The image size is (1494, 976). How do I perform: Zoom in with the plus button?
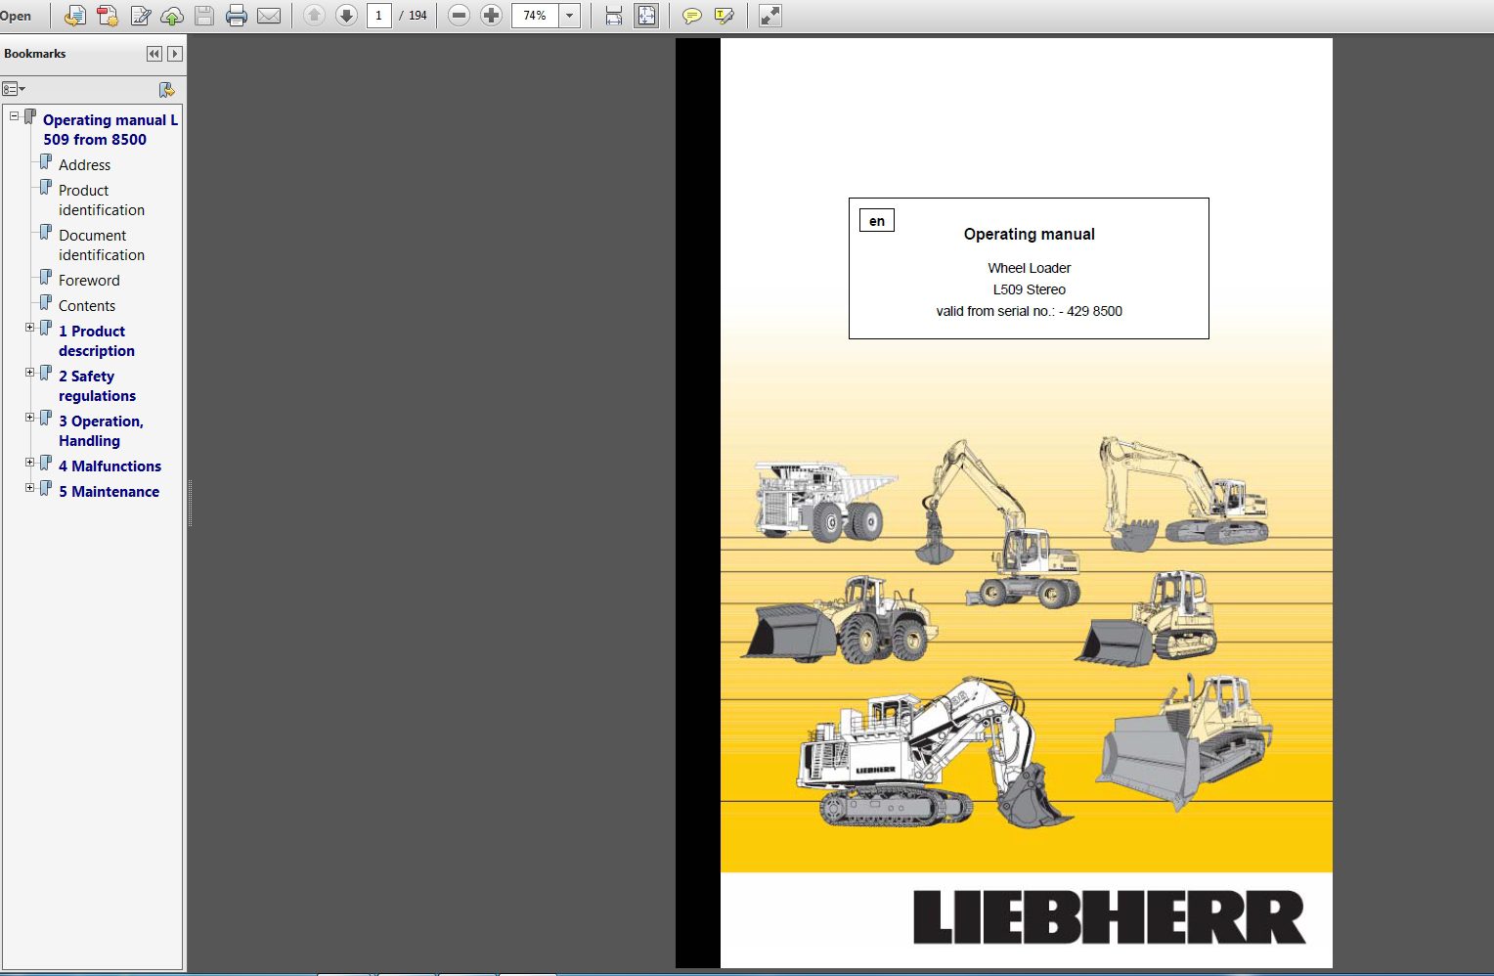pos(492,16)
